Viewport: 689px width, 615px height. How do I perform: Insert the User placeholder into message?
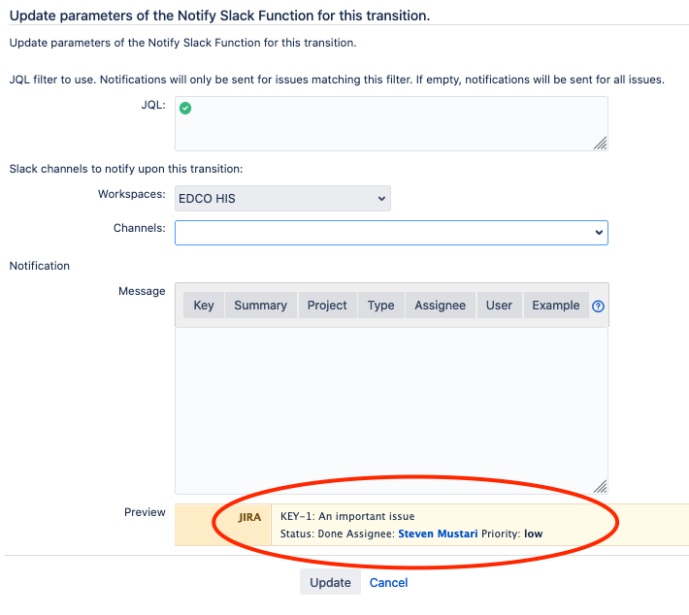[x=499, y=306]
